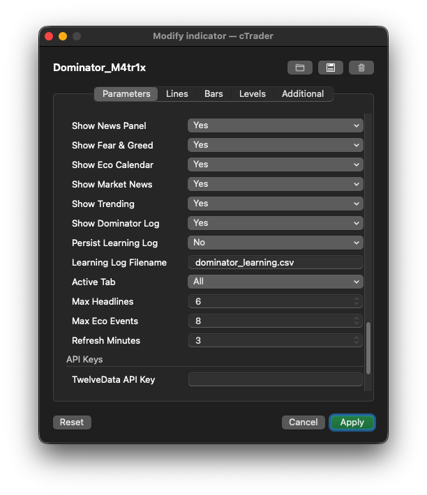Open the Persist Learning Log dropdown
This screenshot has height=495, width=427.
(276, 243)
